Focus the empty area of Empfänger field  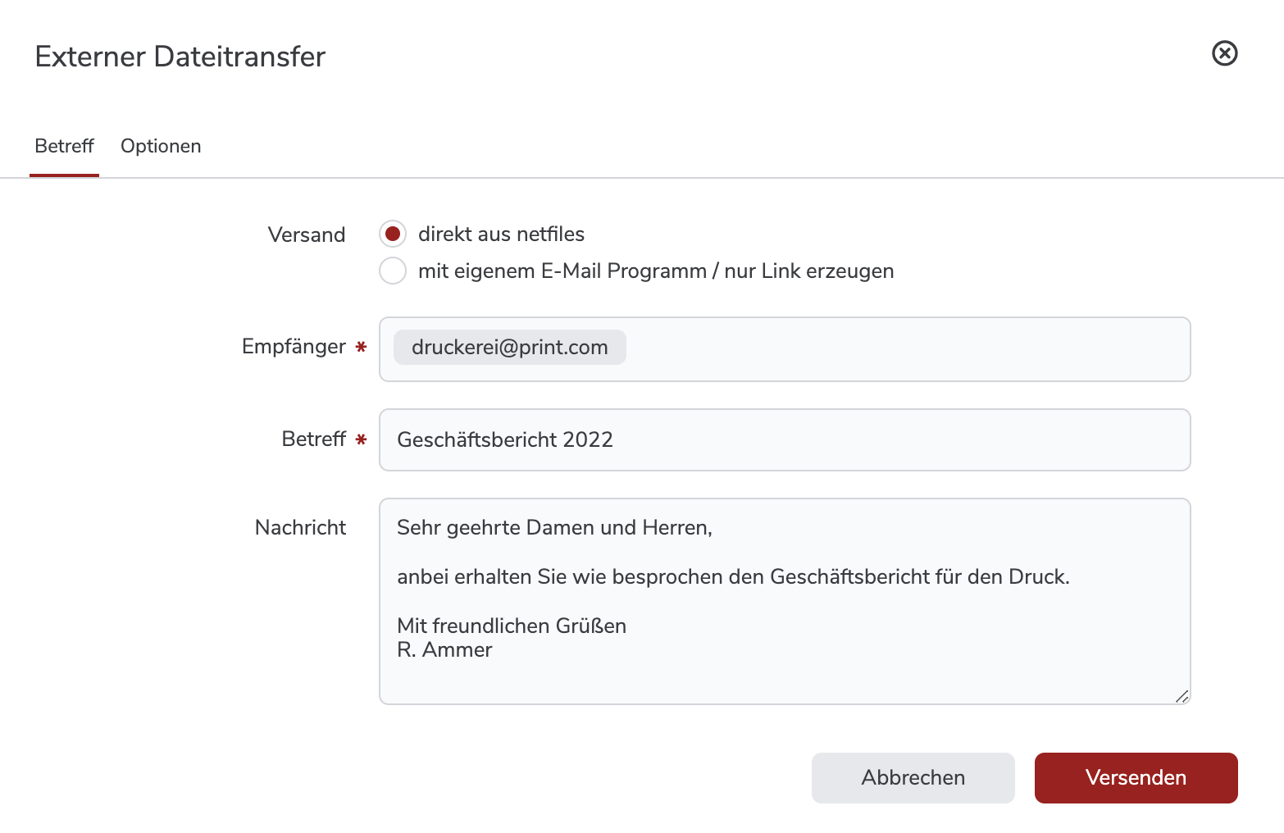[902, 349]
